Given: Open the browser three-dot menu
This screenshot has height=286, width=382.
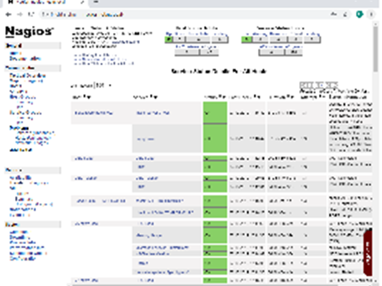Looking at the screenshot, I should click(x=372, y=14).
